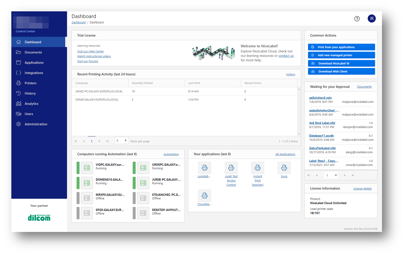Open the help question mark icon
This screenshot has width=405, height=255.
357,19
